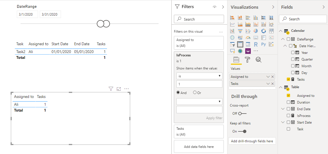Click the visual's filter funnel icon
The image size is (328, 154).
point(111,89)
